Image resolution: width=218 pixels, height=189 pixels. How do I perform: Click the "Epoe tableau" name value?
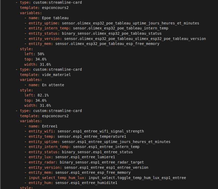(x=55, y=18)
